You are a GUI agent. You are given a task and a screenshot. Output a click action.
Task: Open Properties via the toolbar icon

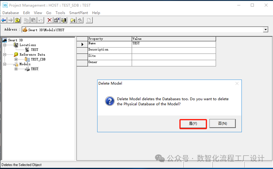pyautogui.click(x=57, y=20)
